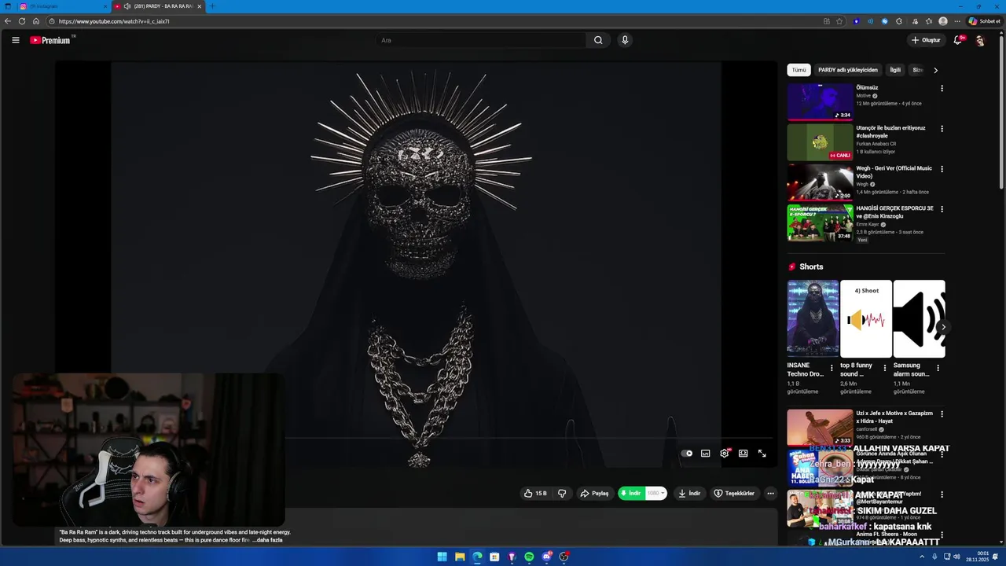
Task: Open Spotify from the taskbar
Action: click(x=529, y=557)
